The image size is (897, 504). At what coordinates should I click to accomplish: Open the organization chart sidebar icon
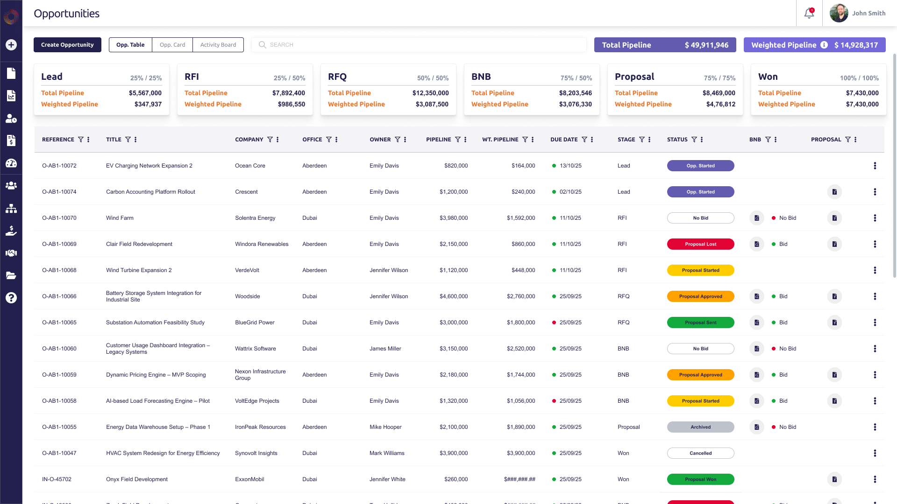[11, 208]
